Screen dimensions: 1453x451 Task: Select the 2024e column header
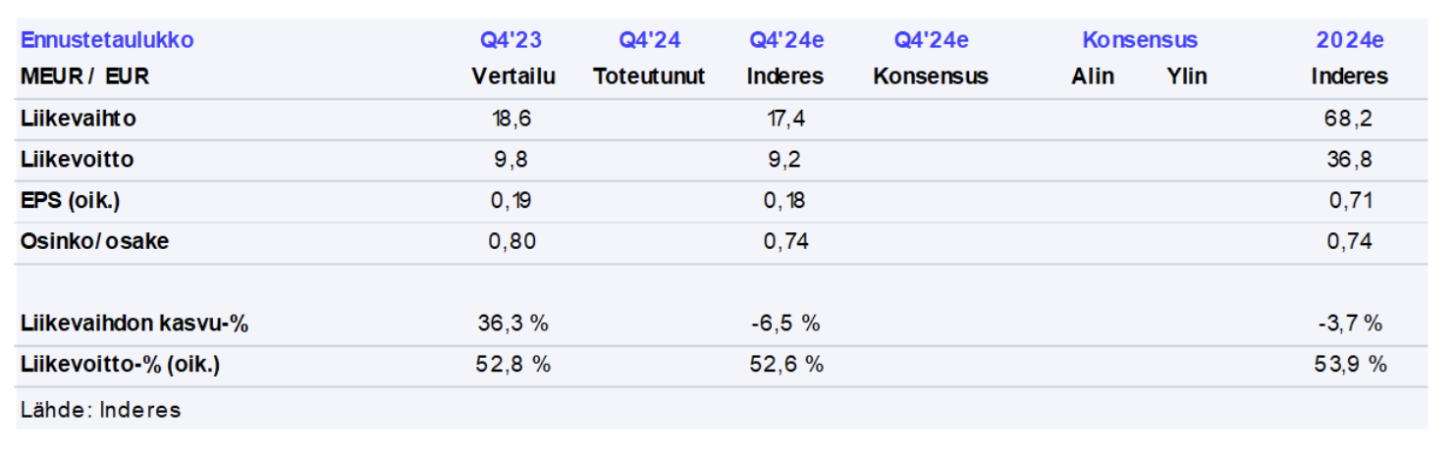(x=1350, y=40)
